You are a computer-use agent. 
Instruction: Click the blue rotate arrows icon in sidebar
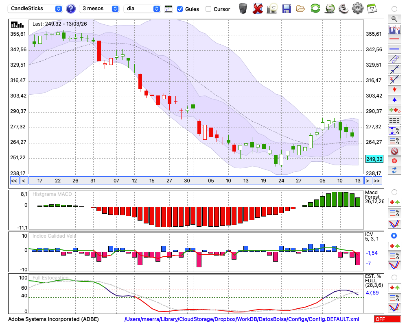pos(394,171)
